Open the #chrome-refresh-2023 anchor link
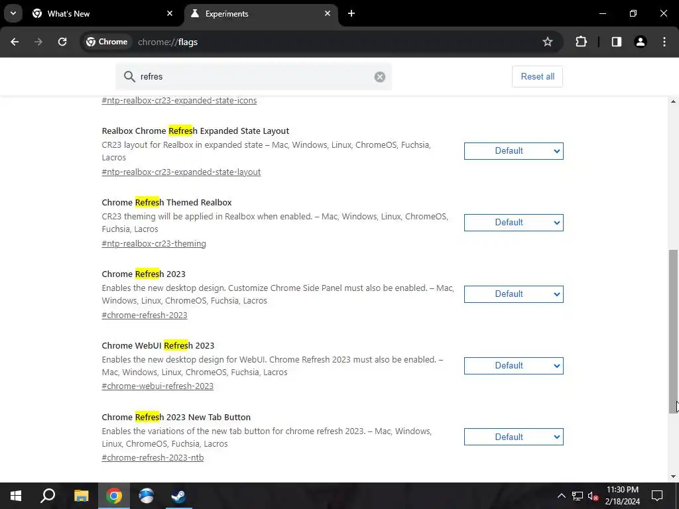Viewport: 679px width, 509px height. click(145, 315)
